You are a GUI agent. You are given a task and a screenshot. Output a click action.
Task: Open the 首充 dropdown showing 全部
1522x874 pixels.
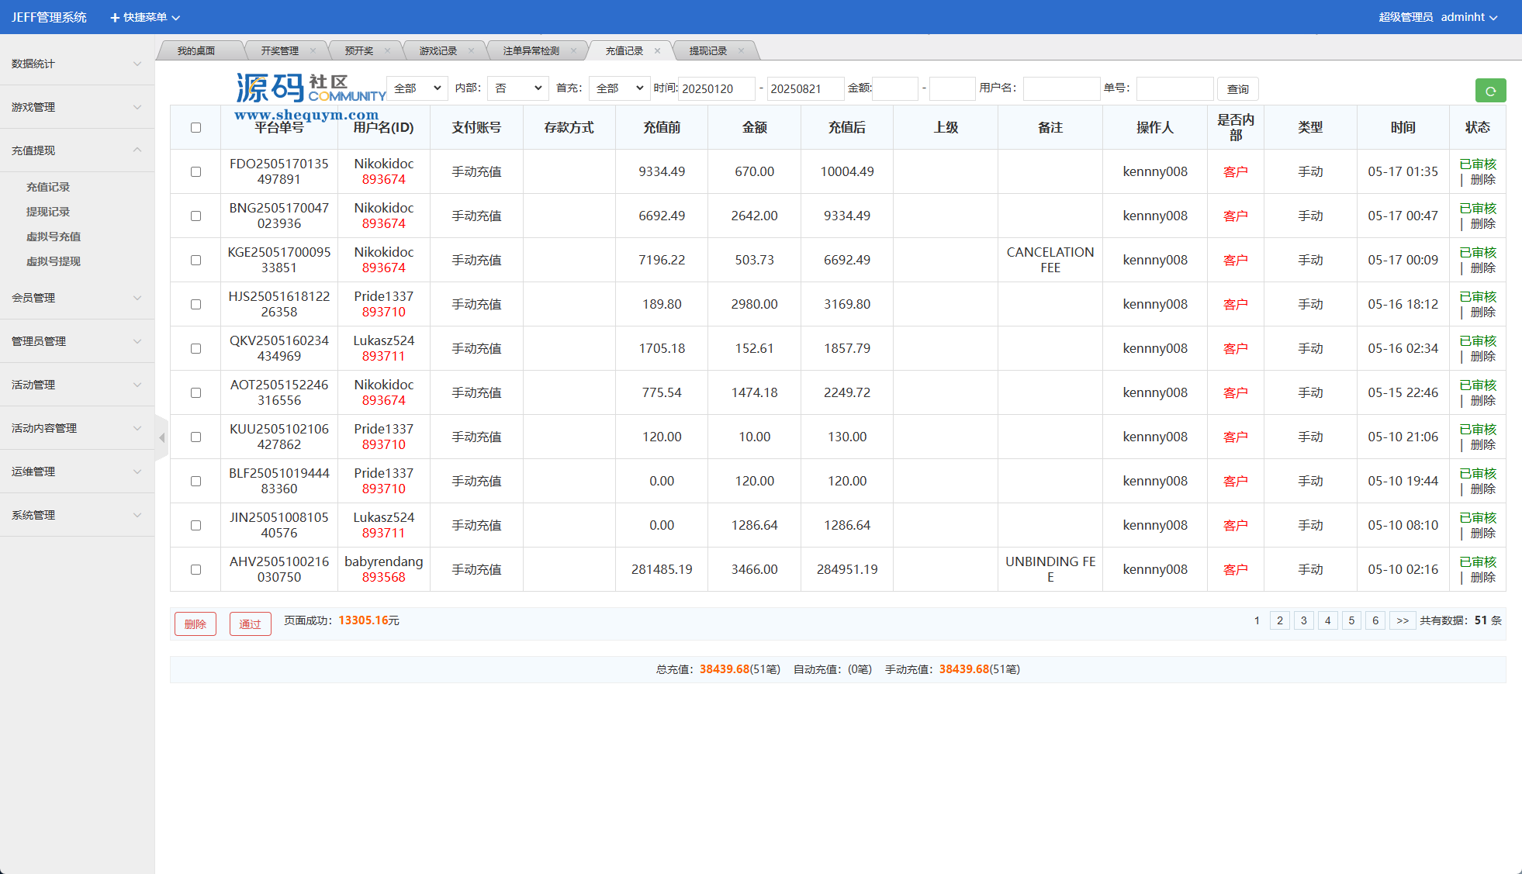(x=619, y=88)
